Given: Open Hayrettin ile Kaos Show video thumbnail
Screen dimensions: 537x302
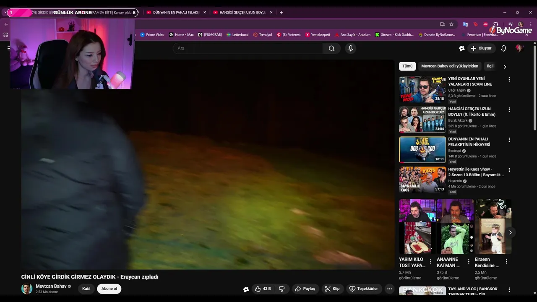Looking at the screenshot, I should coord(422,180).
